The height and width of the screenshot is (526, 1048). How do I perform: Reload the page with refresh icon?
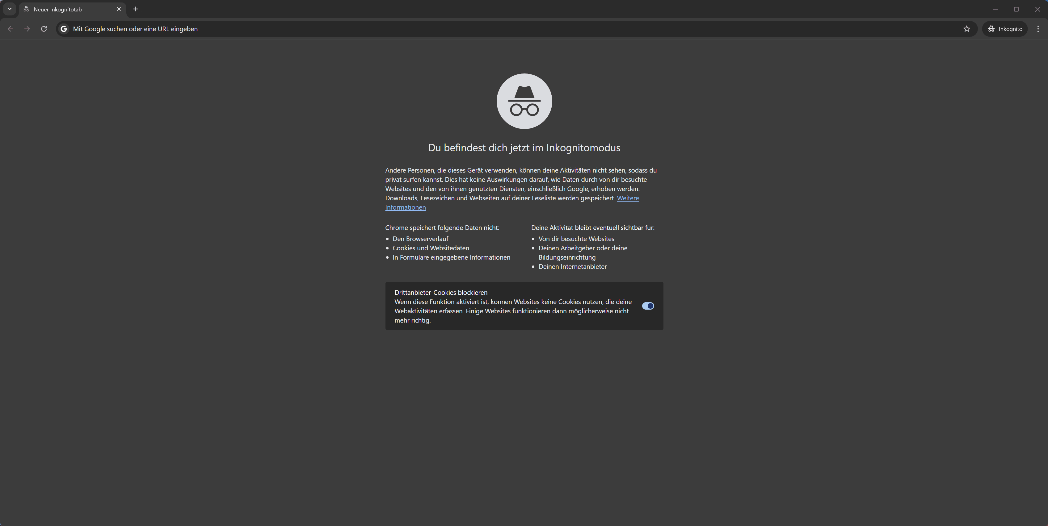point(44,29)
